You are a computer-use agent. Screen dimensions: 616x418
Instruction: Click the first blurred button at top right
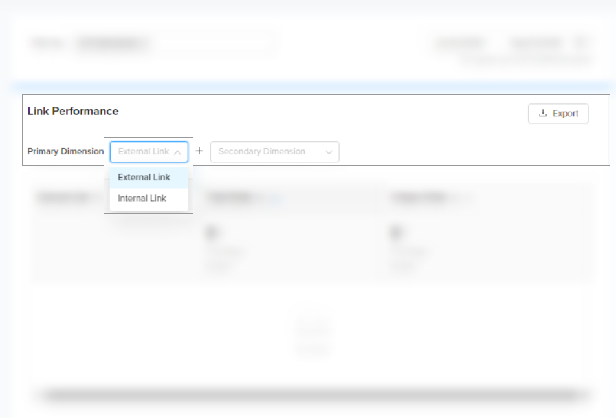tap(460, 43)
